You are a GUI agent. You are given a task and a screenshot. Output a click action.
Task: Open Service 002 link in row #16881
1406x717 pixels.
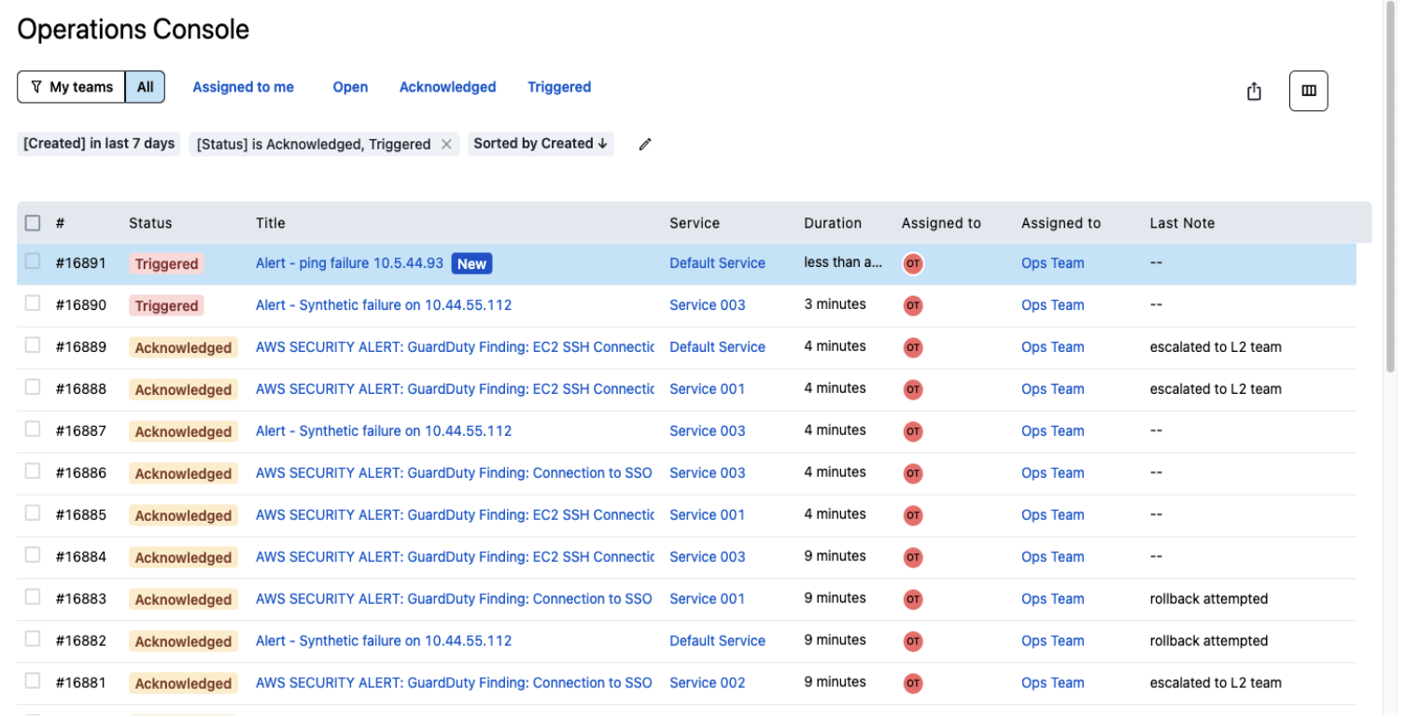point(708,683)
